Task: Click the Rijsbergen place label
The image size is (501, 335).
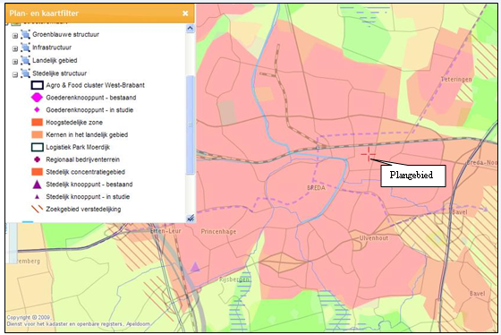Action: coord(234,279)
